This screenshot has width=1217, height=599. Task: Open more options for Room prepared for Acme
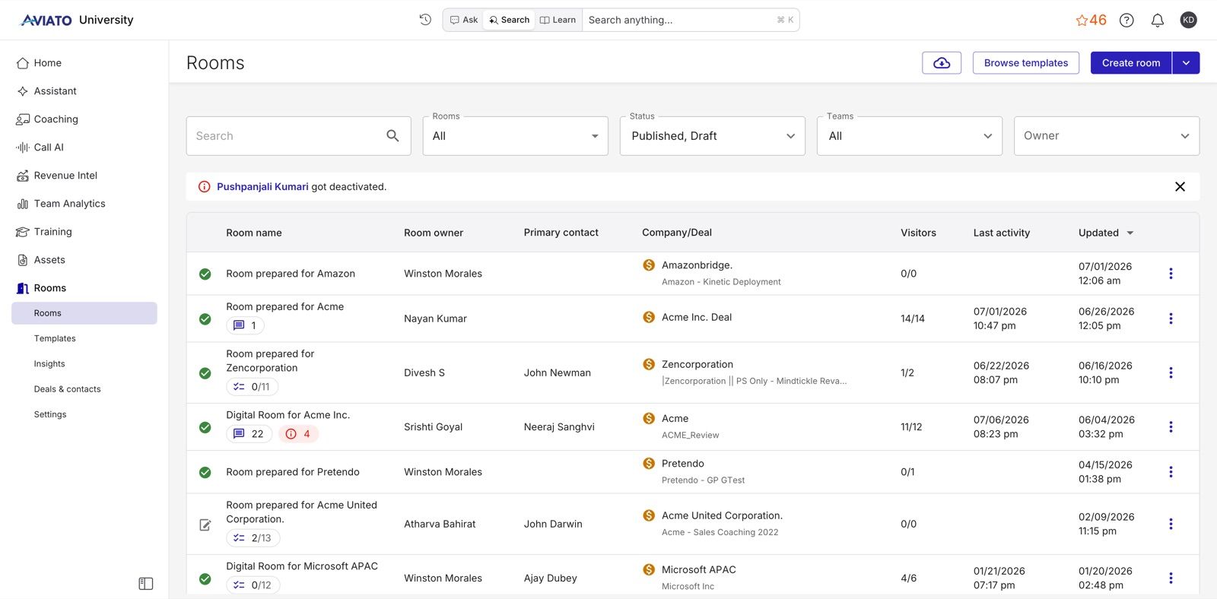[x=1171, y=319]
